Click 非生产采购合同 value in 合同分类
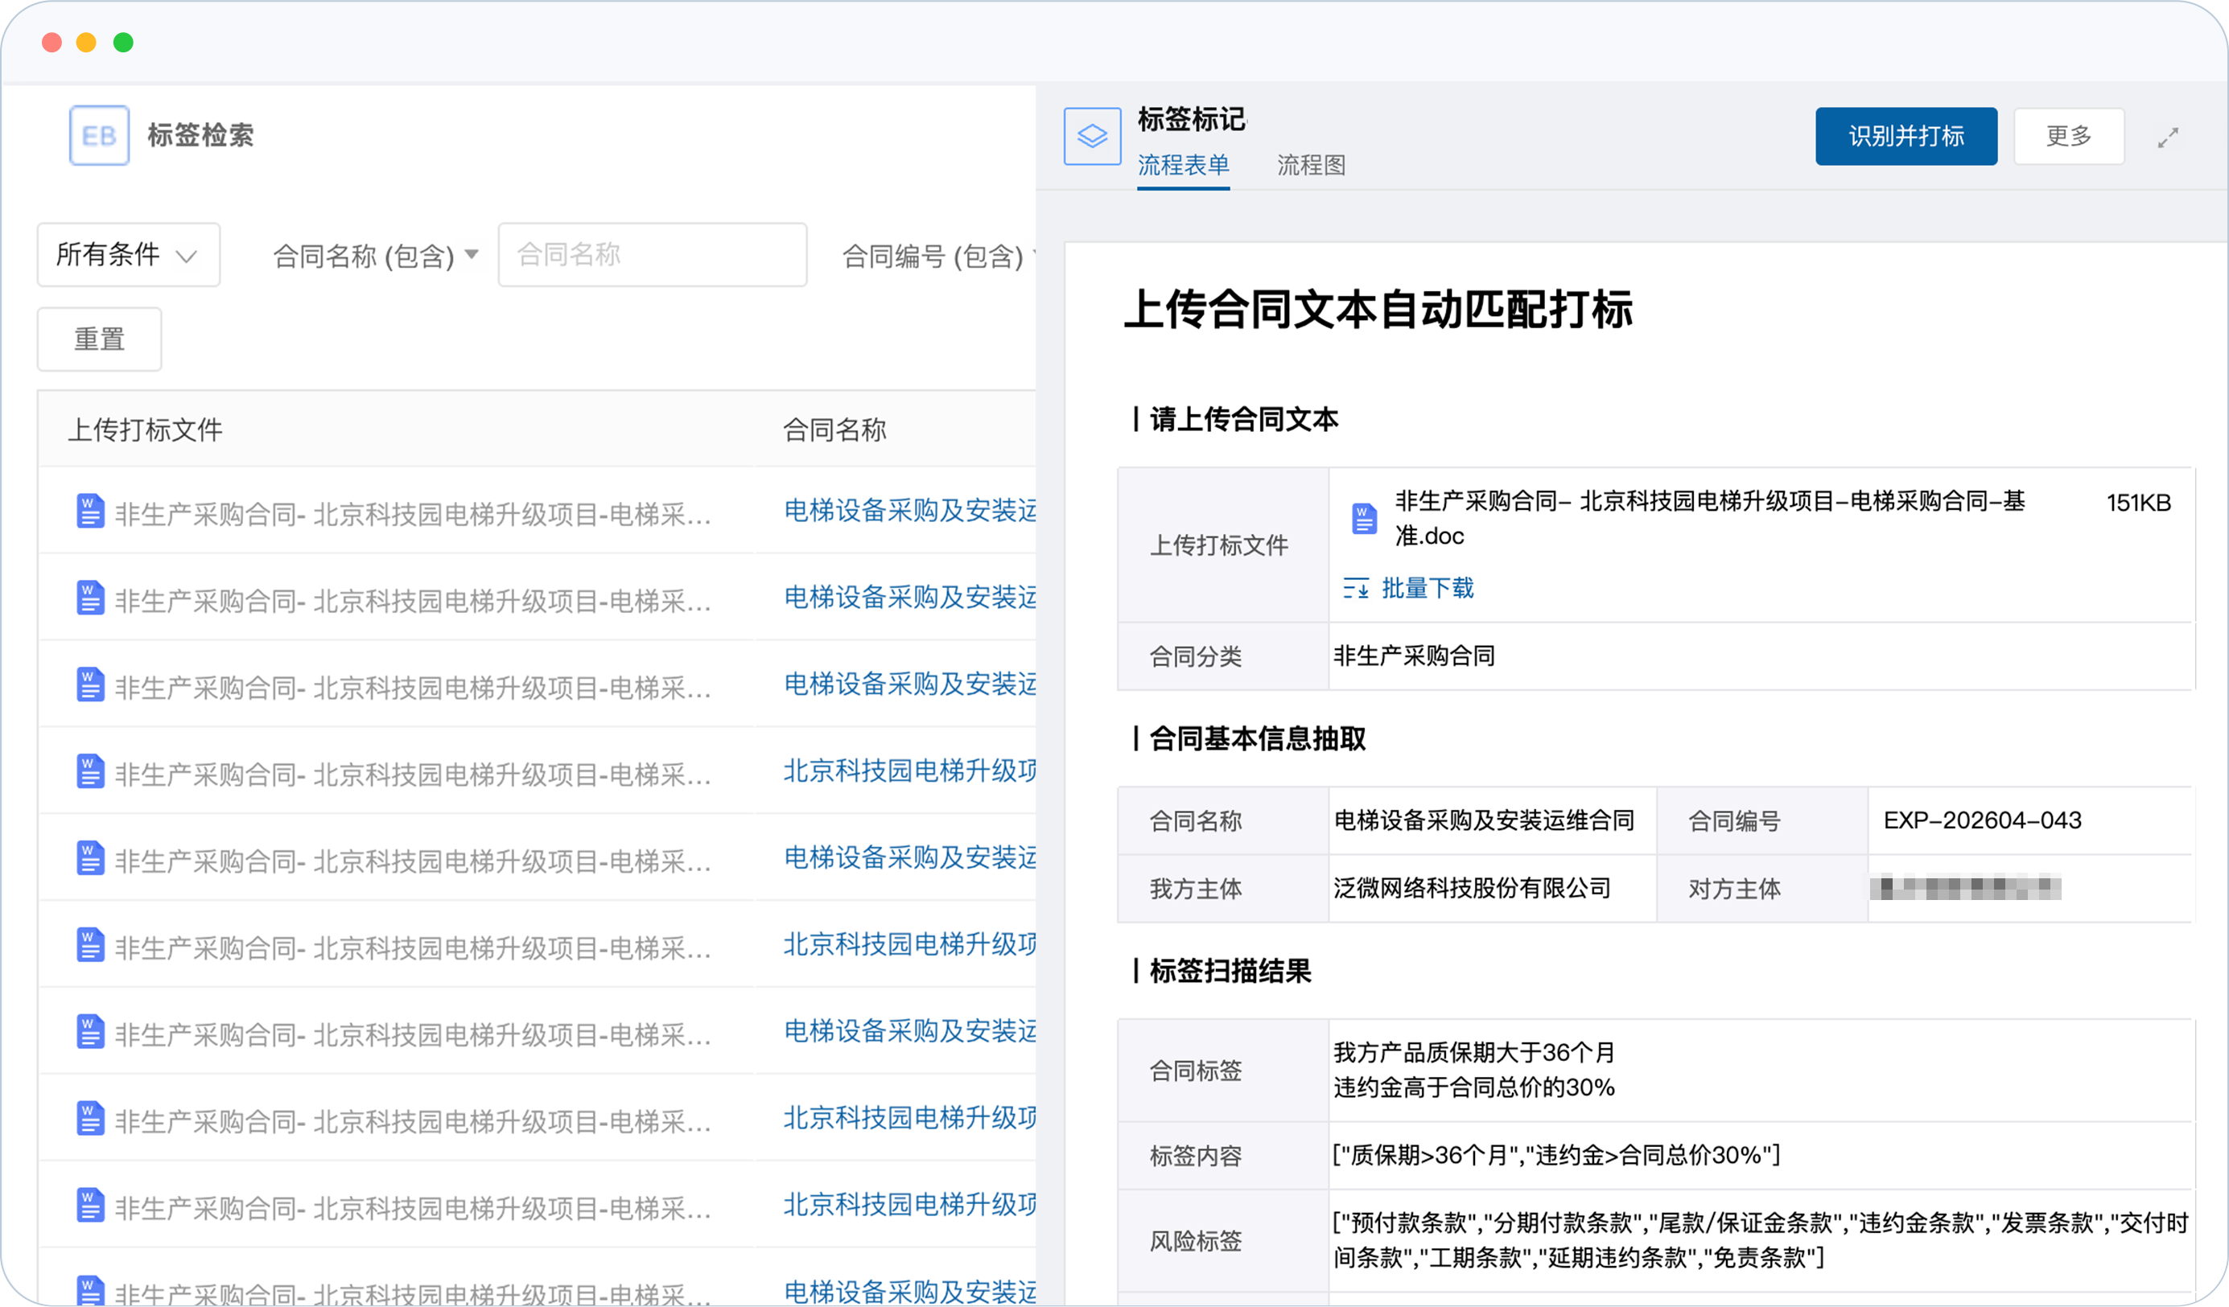Image resolution: width=2229 pixels, height=1307 pixels. 1414,656
